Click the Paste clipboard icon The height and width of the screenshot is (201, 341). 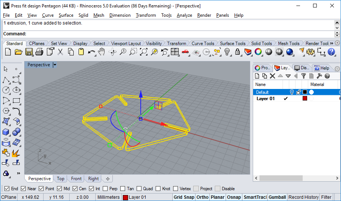(x=81, y=52)
